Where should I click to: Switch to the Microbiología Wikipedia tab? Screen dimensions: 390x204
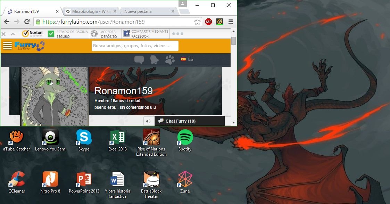[91, 11]
